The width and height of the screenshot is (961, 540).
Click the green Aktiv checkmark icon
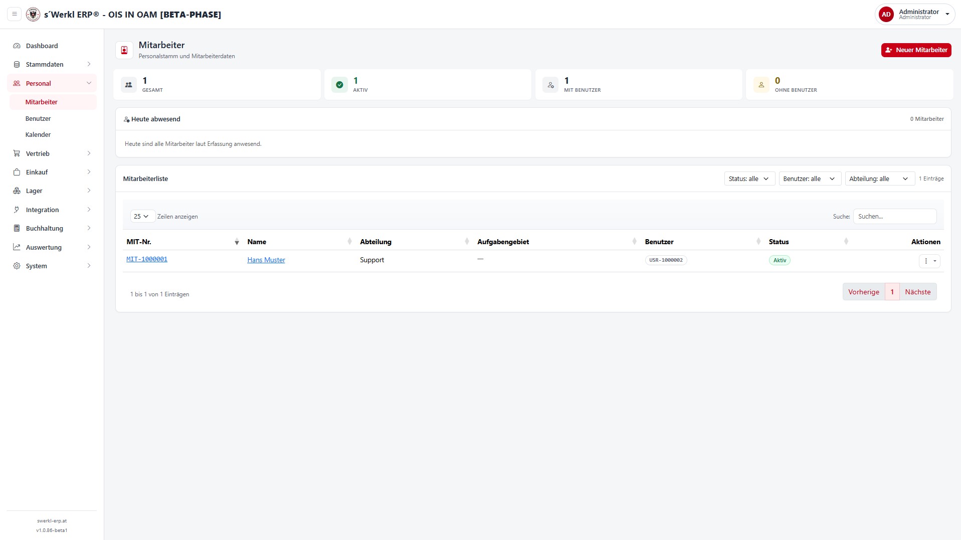tap(339, 85)
